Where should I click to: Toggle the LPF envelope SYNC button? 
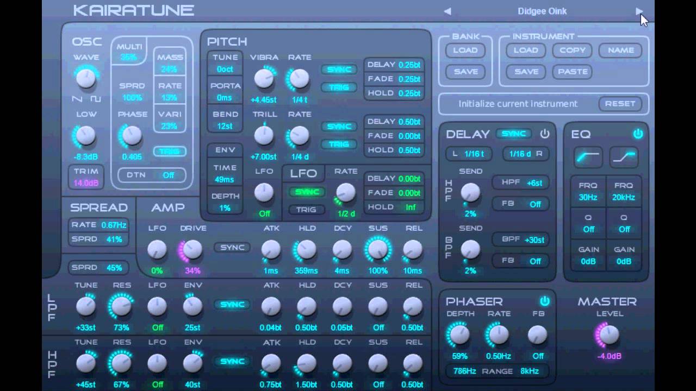232,305
